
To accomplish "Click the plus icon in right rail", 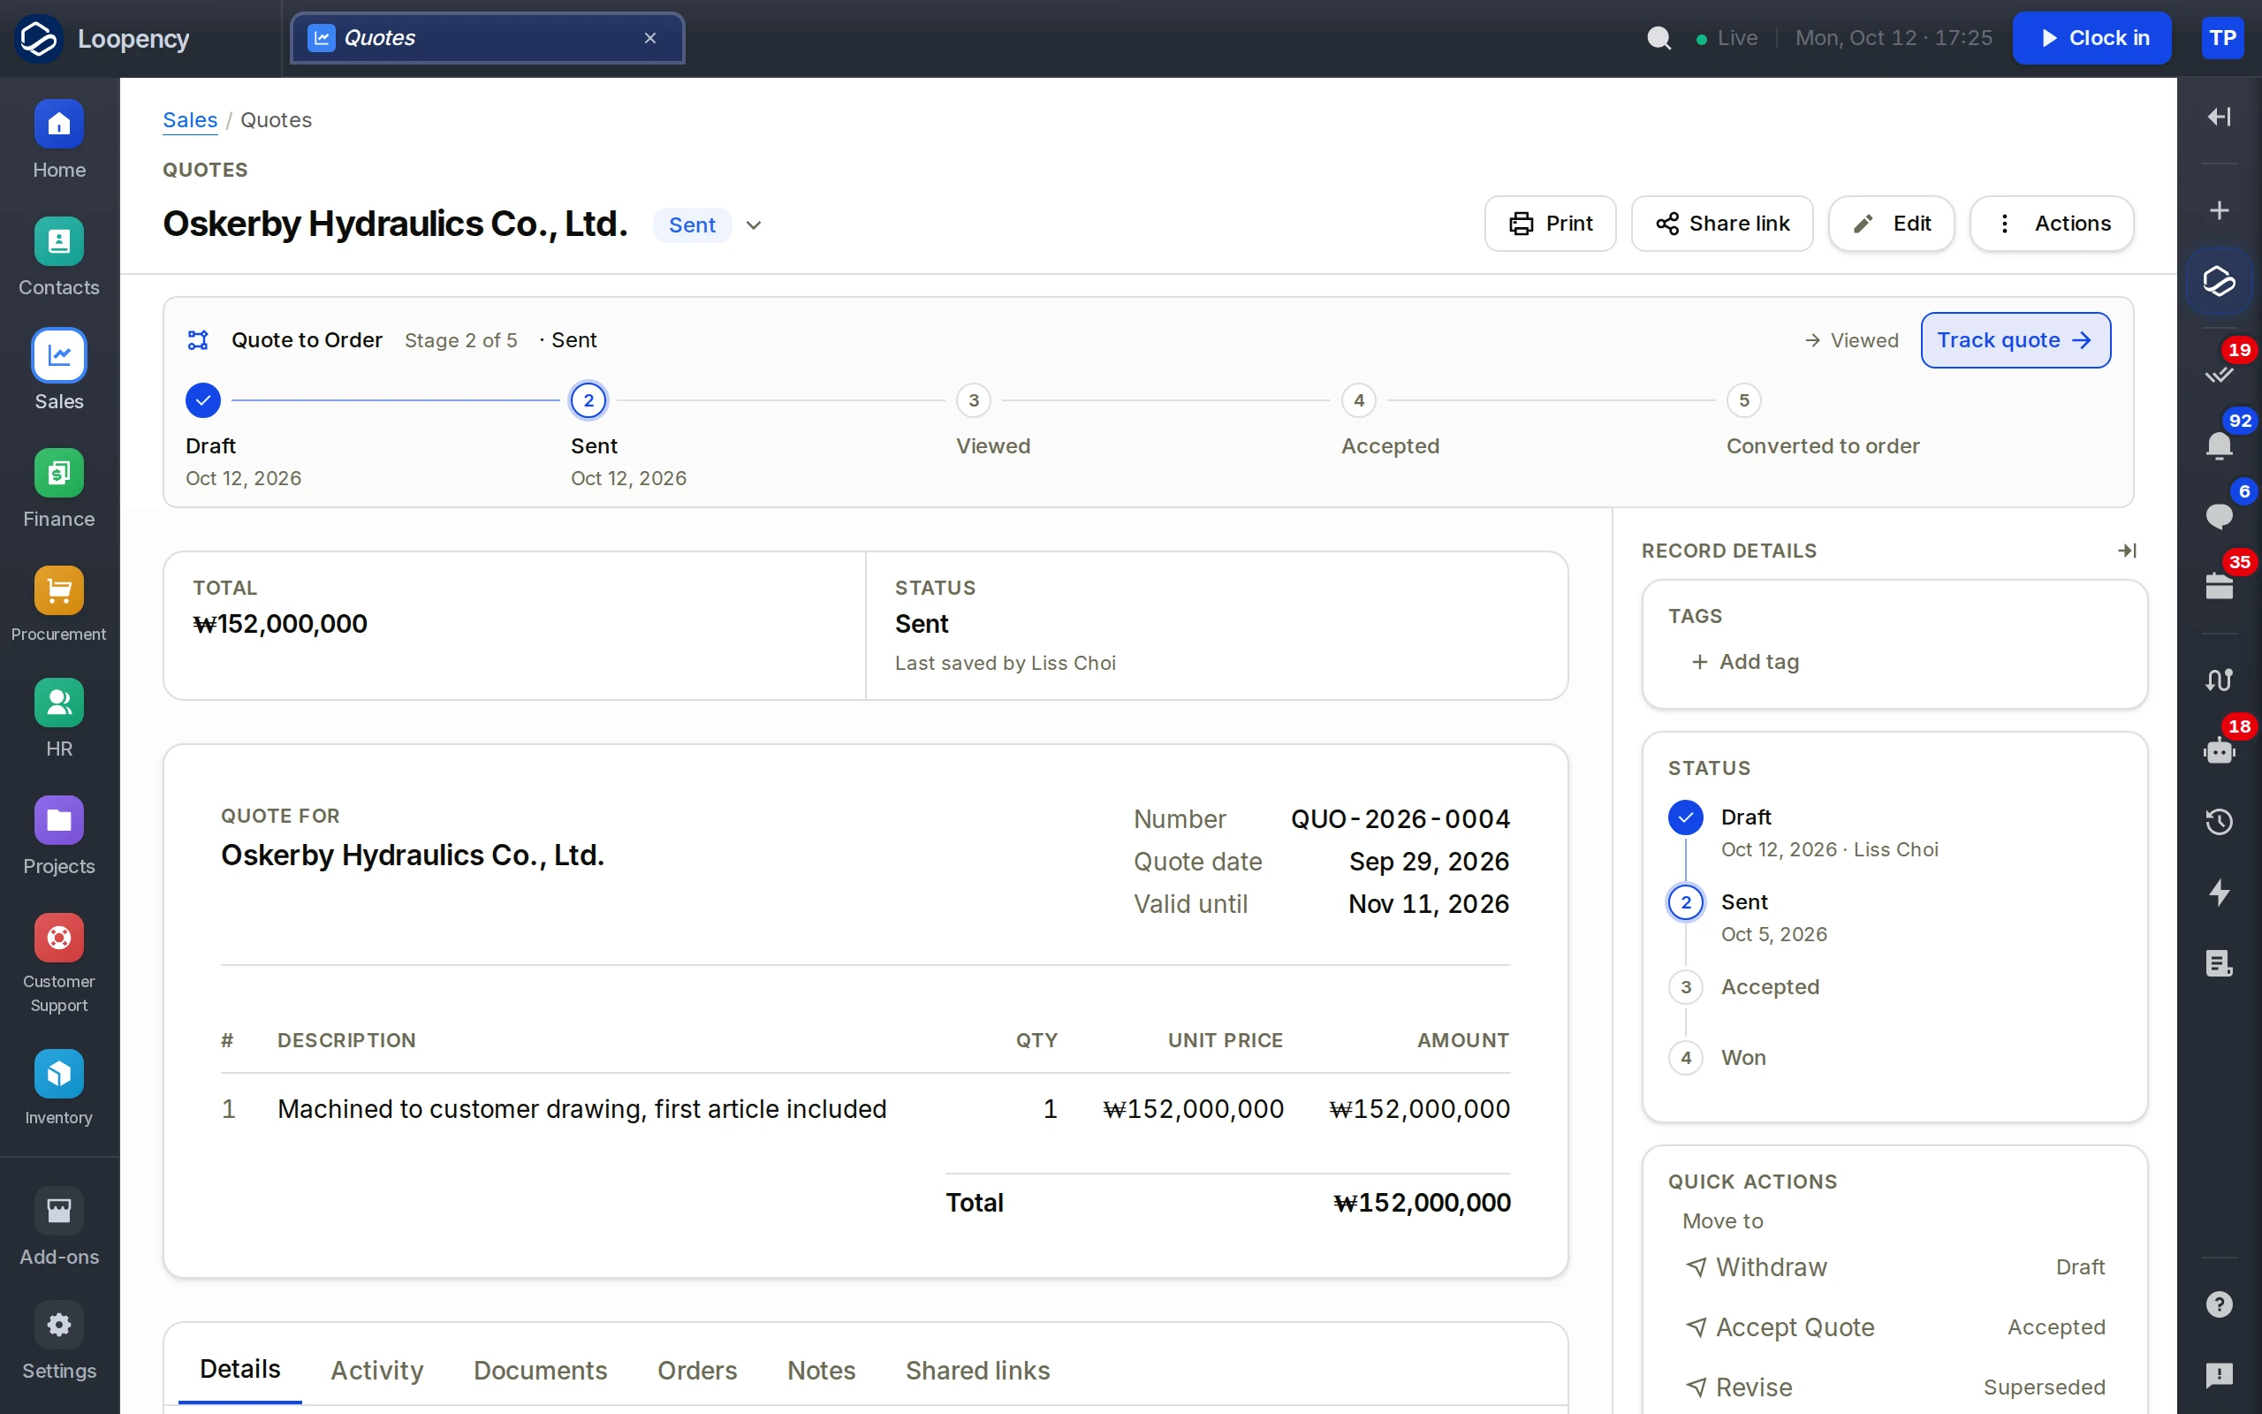I will click(2219, 210).
